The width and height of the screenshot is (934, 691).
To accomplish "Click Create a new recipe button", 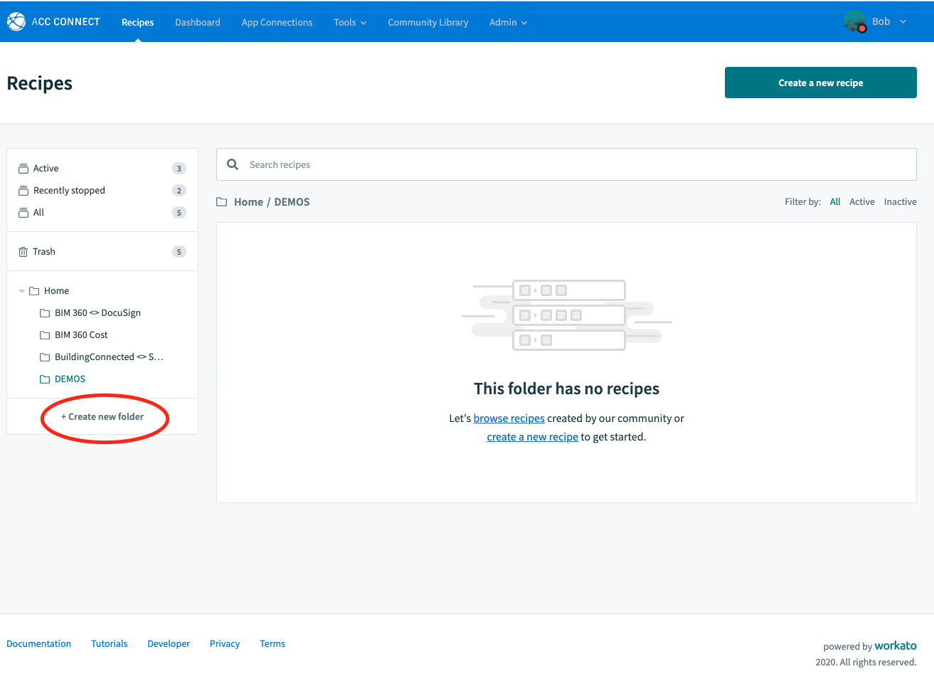I will point(821,83).
